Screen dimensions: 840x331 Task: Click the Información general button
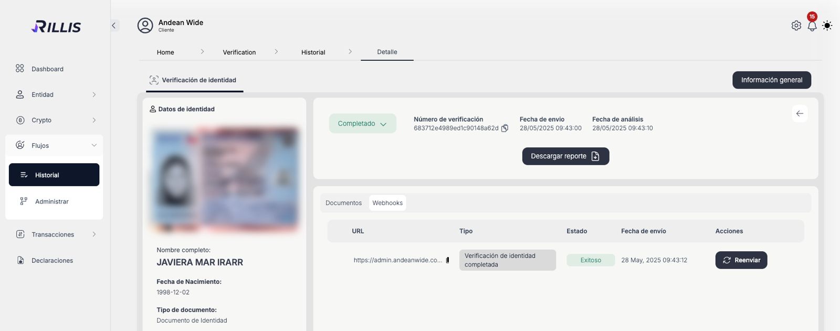(772, 80)
